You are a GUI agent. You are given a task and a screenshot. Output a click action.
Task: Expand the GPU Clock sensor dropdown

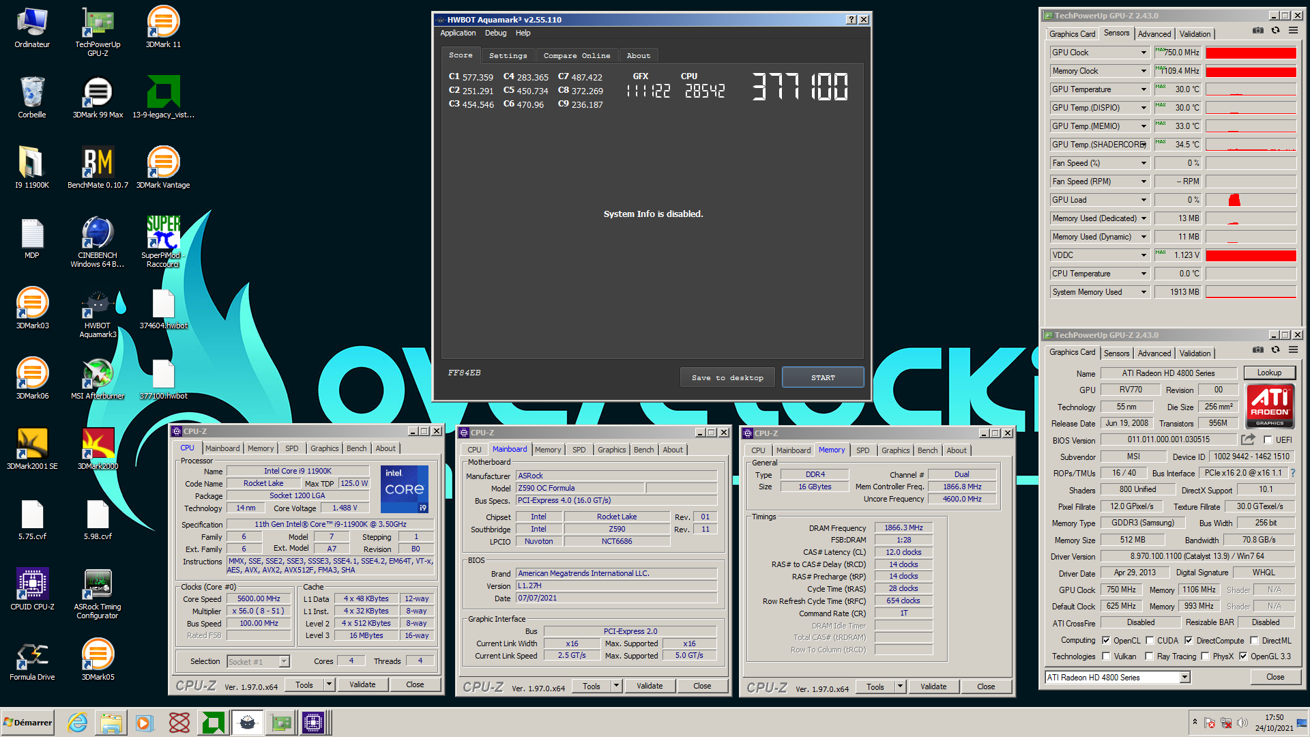pos(1144,53)
